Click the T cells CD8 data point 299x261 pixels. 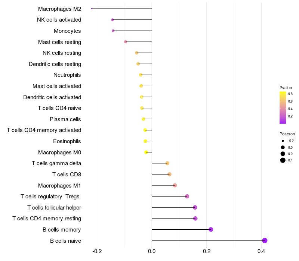(169, 174)
